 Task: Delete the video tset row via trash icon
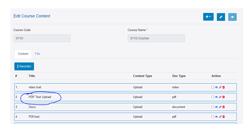(x=224, y=87)
